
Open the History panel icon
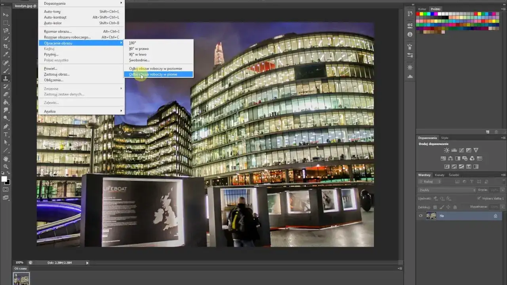410,13
